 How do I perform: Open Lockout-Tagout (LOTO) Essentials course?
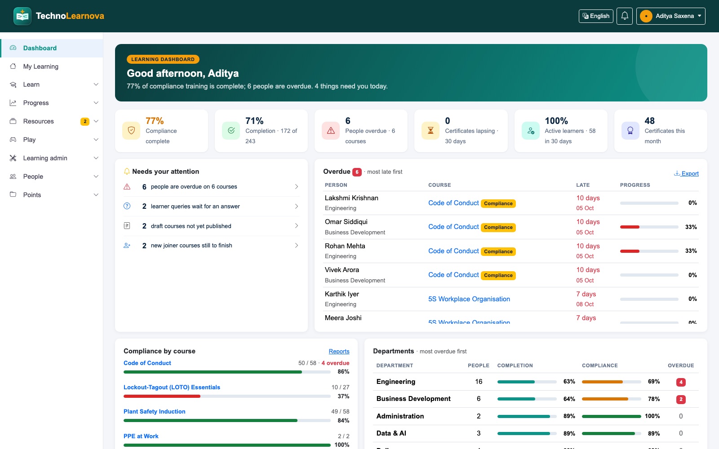tap(172, 387)
